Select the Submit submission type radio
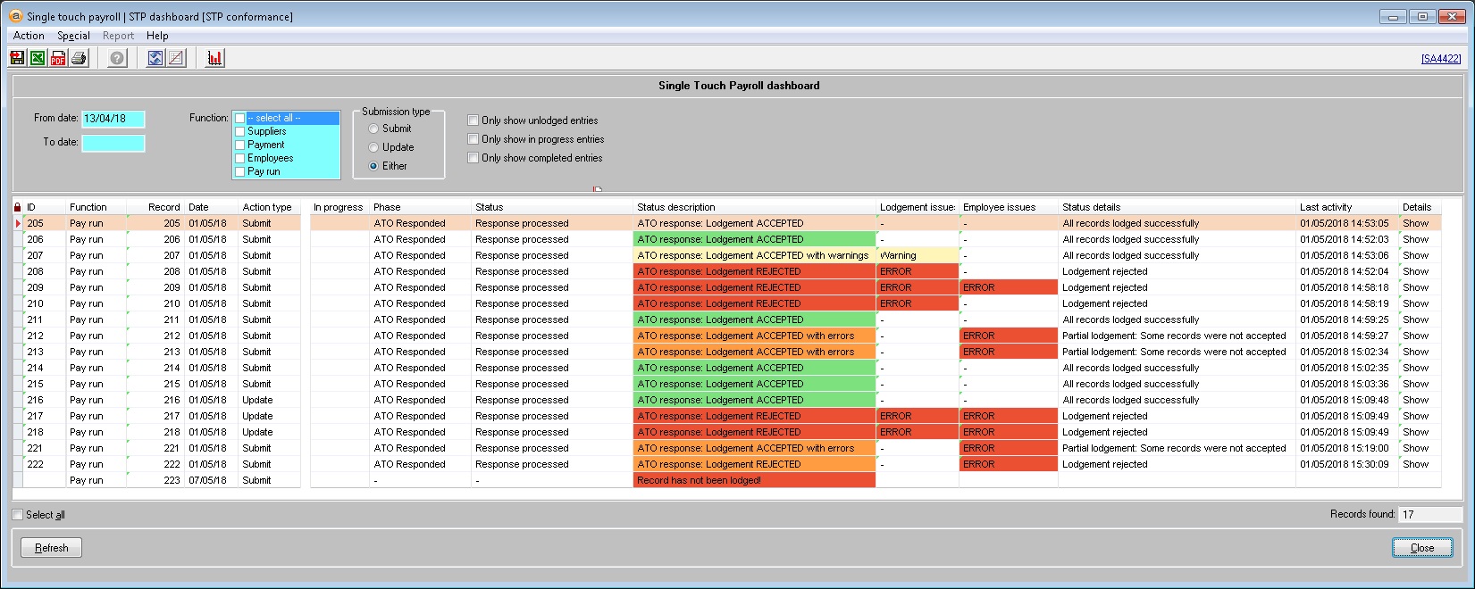The image size is (1475, 589). 373,129
